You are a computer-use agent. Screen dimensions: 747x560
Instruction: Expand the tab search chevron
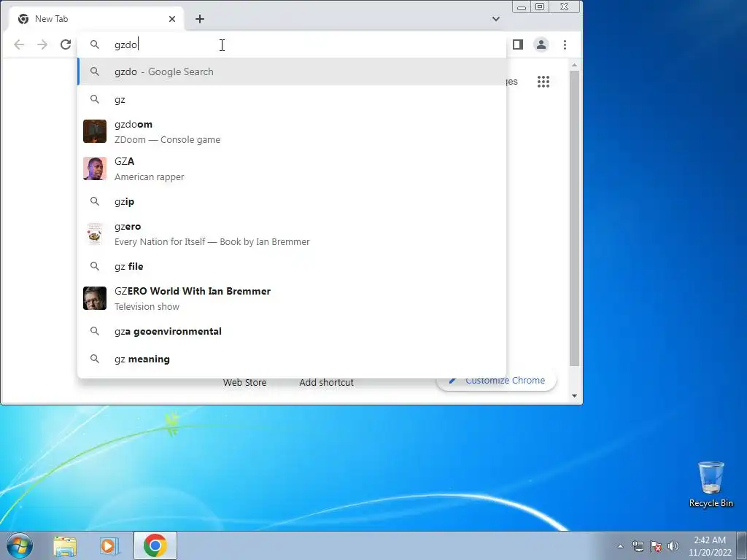pos(496,19)
